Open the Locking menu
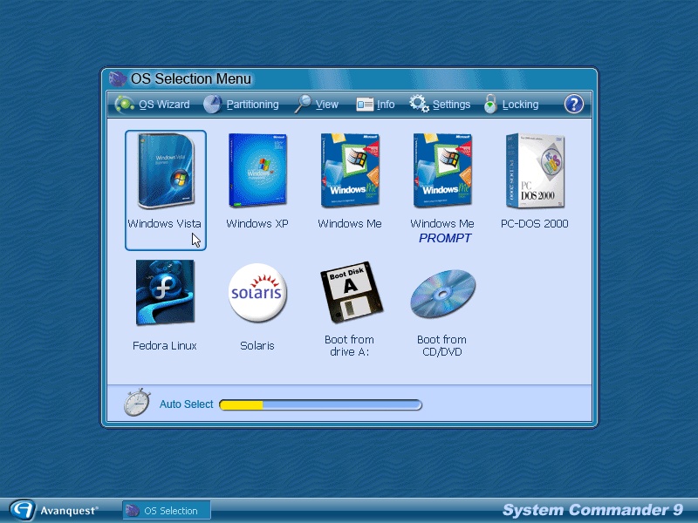 click(520, 105)
